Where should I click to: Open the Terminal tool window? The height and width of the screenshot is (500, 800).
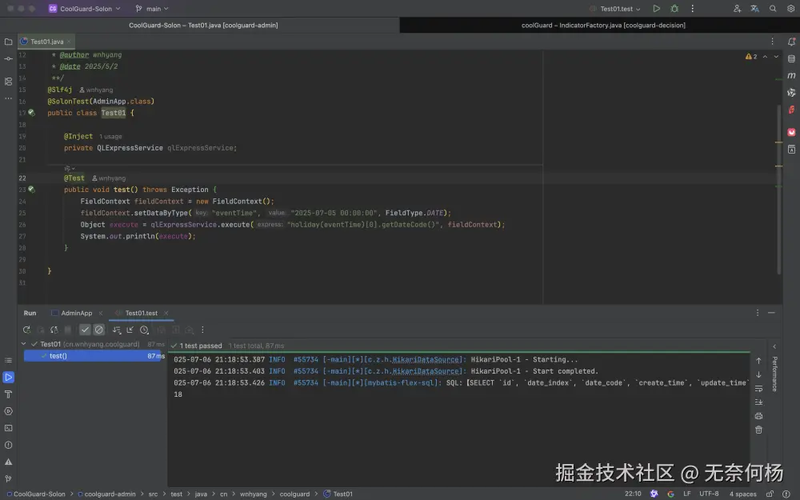coord(8,428)
